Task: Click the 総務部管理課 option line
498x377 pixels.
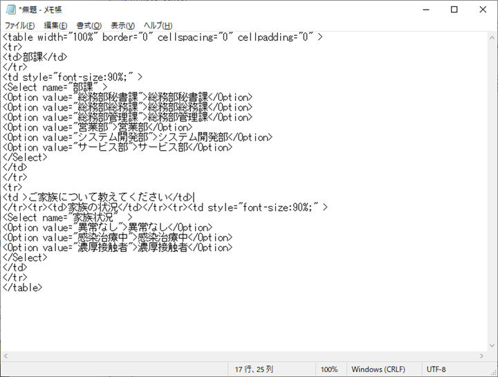Action: tap(127, 117)
